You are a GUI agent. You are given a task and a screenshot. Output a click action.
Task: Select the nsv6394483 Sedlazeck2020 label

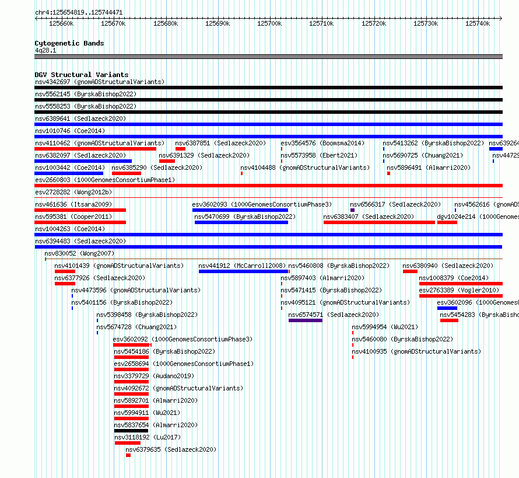click(x=80, y=241)
